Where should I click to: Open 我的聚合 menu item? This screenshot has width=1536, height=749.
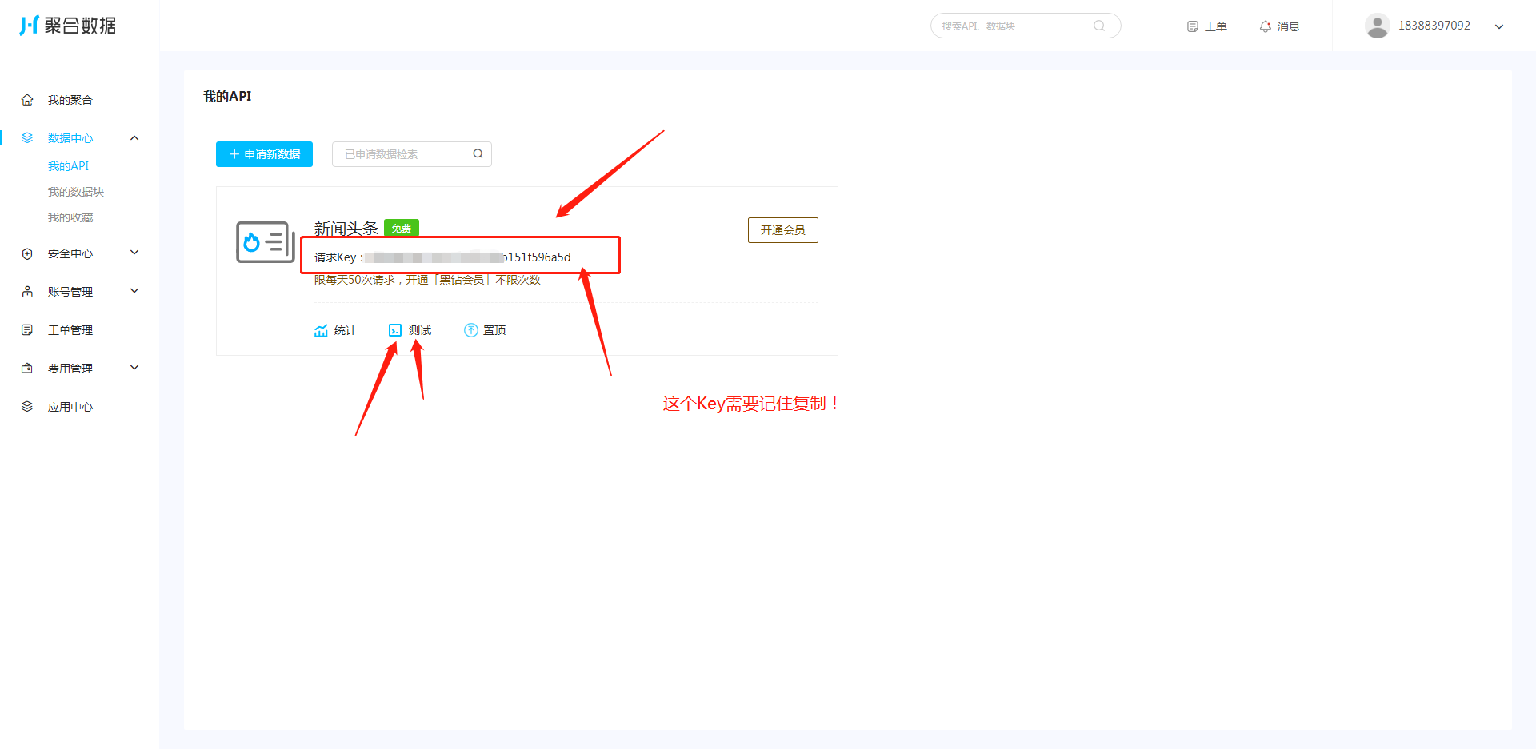click(70, 100)
